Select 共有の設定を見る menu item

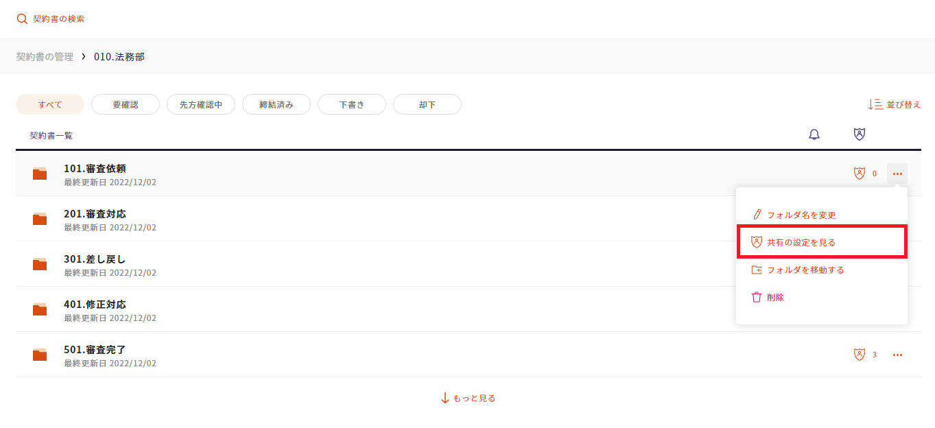[801, 242]
